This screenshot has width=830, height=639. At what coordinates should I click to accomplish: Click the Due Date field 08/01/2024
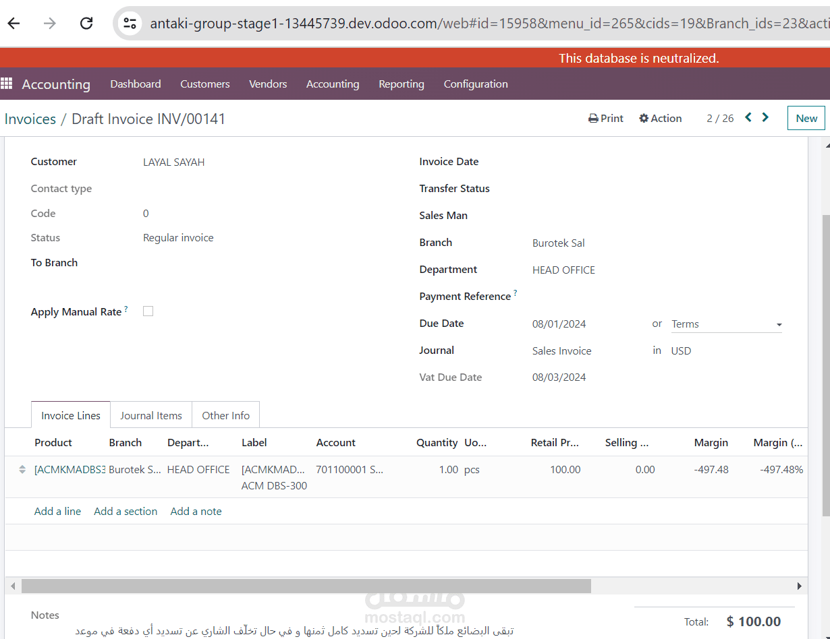(x=559, y=324)
